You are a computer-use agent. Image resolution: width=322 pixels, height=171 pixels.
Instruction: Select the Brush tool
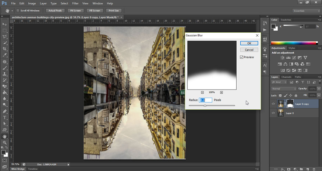[x=4, y=68]
